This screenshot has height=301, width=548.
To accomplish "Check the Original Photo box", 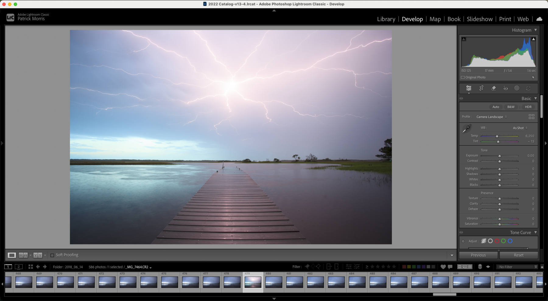I will pyautogui.click(x=463, y=77).
